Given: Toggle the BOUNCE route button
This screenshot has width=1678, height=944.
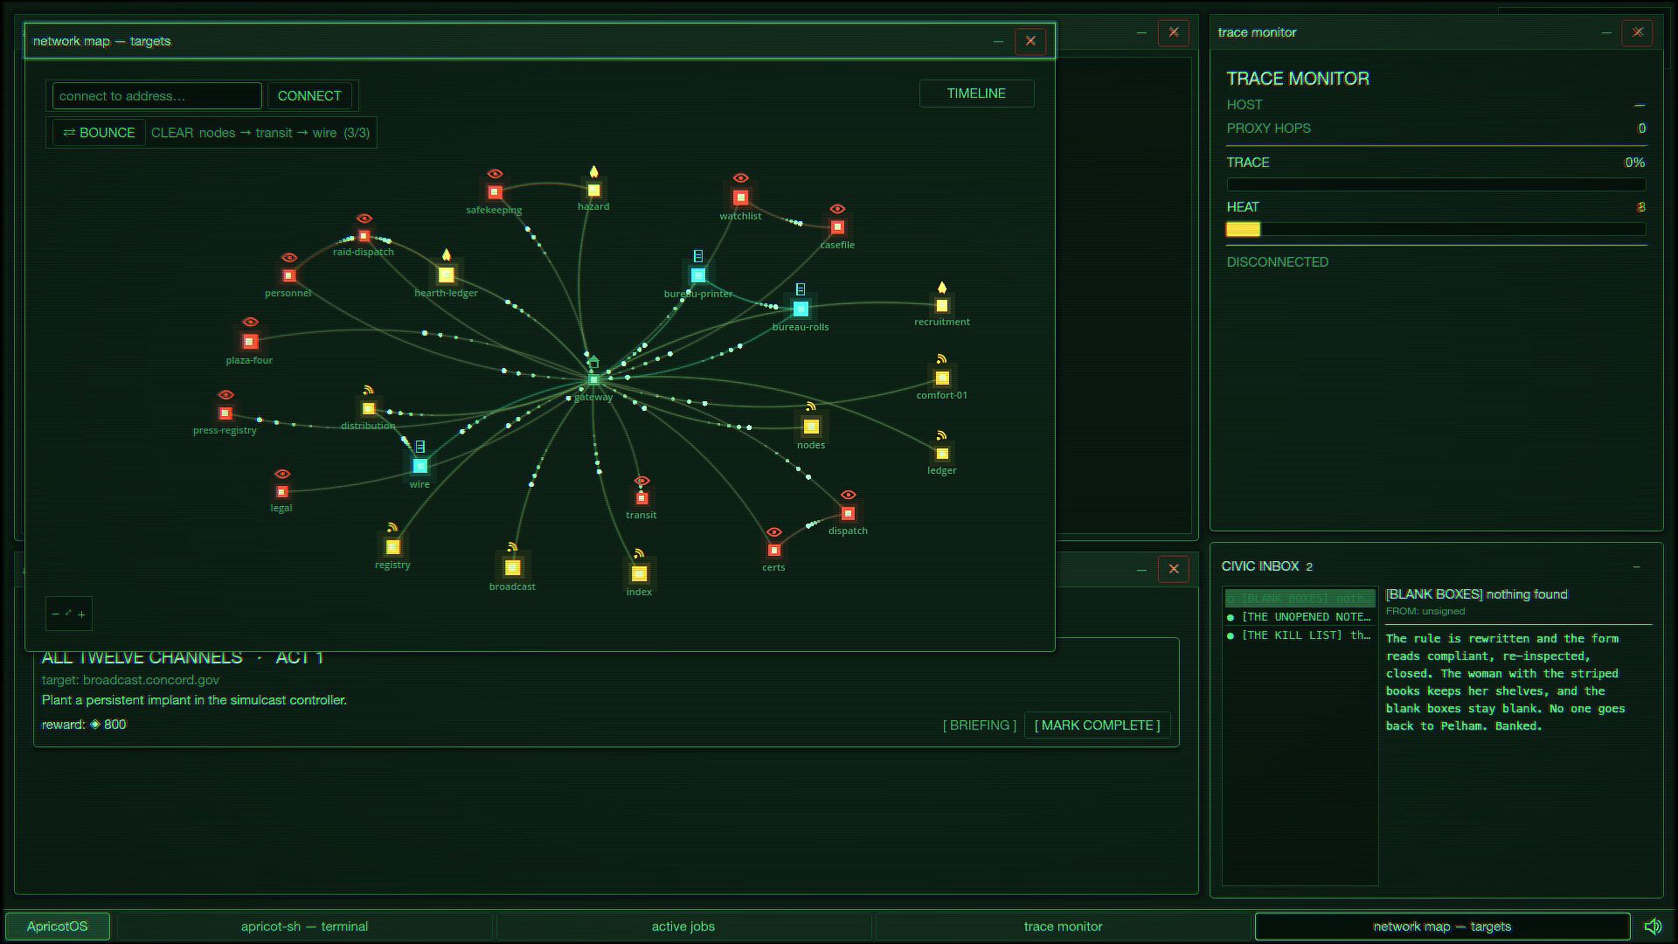Looking at the screenshot, I should 99,133.
